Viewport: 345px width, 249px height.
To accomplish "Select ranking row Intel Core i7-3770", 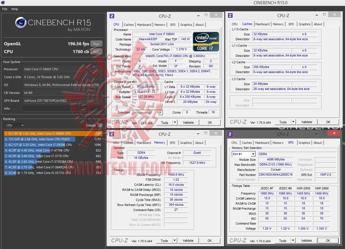I will point(53,156).
